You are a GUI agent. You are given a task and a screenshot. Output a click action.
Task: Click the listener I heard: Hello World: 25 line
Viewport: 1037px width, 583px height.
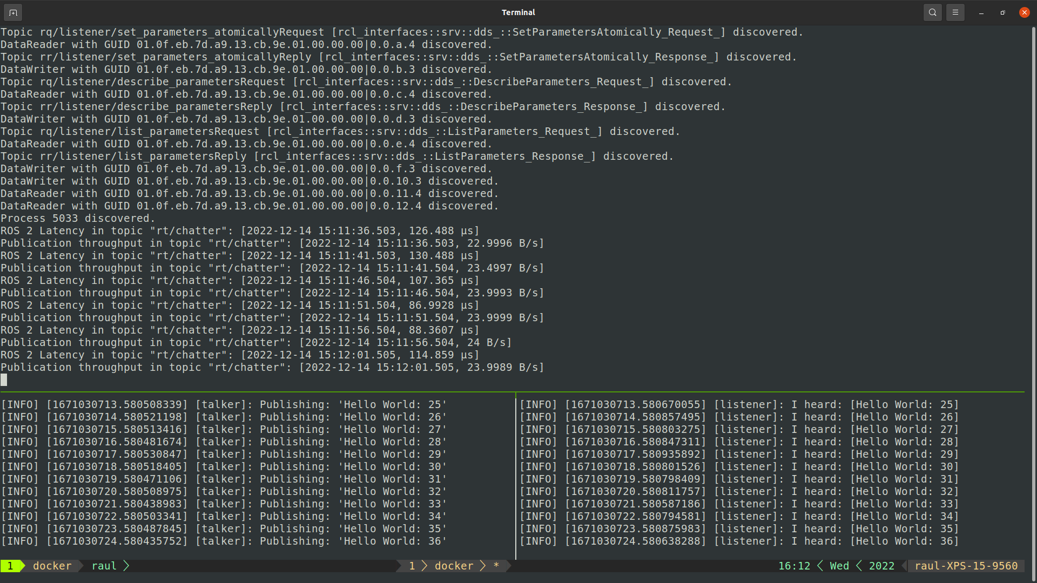tap(739, 404)
